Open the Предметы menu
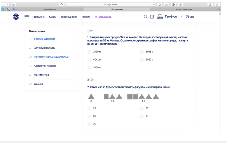 coord(38,17)
